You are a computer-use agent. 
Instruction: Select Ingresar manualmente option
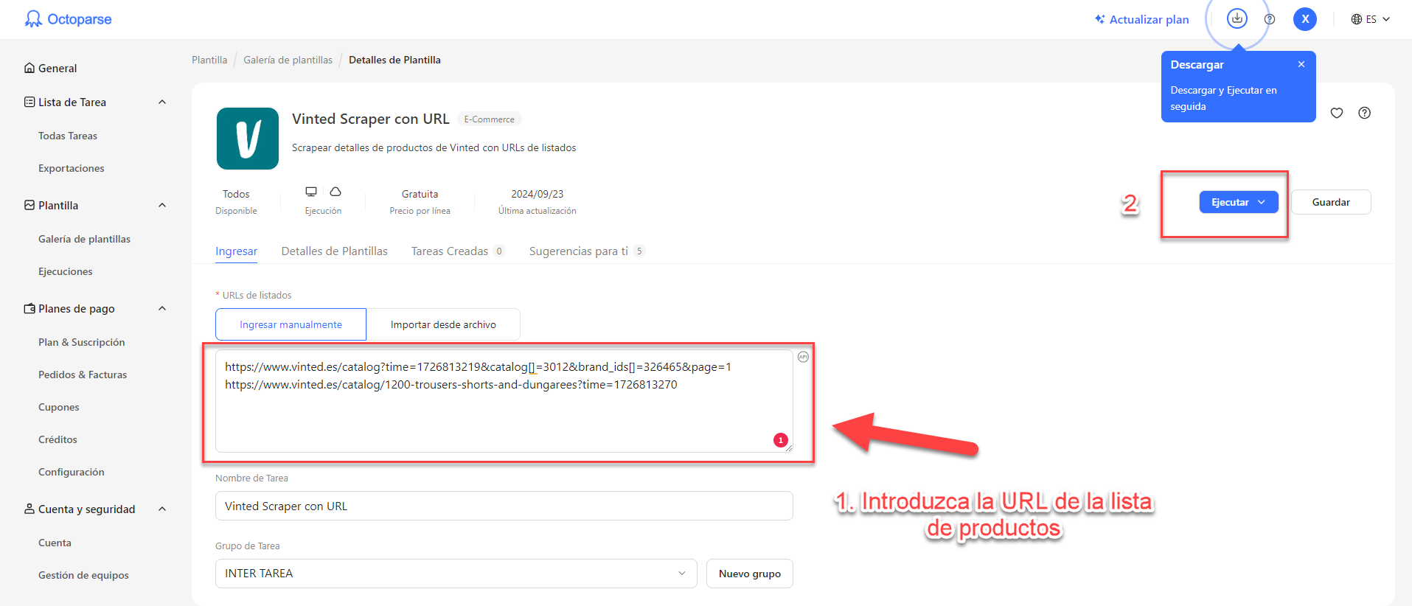[291, 324]
